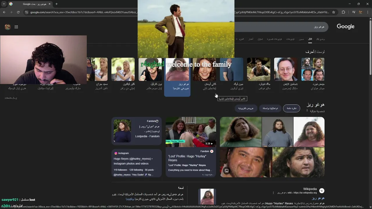The image size is (372, 209).
Task: Open the top-left Hurley photo in grid
Action: [x=241, y=132]
